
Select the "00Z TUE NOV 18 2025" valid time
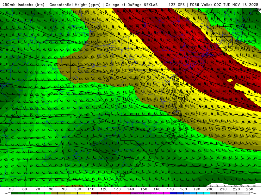click(x=236, y=5)
